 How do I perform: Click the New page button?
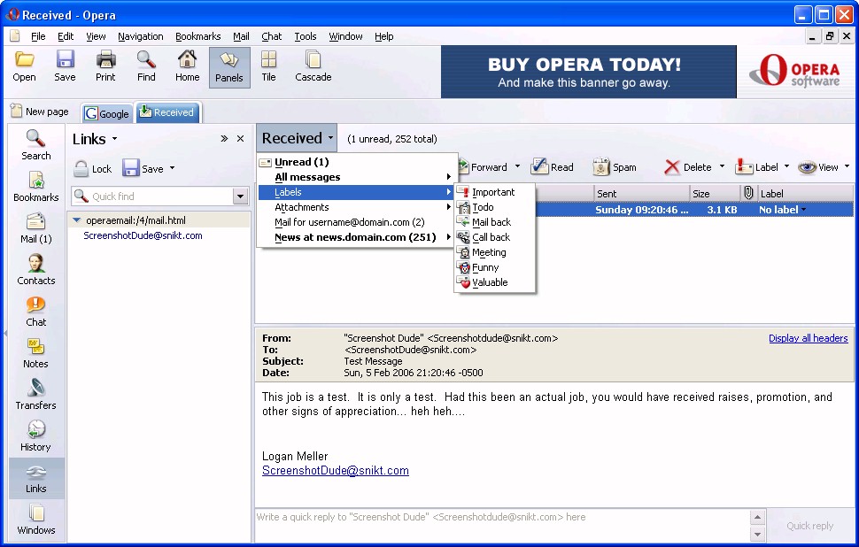(x=40, y=112)
